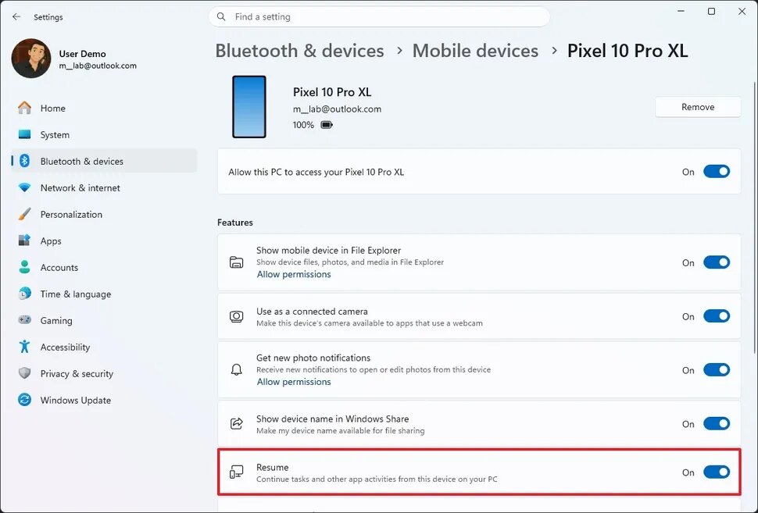The image size is (758, 513).
Task: Open the Home page icon
Action: tap(24, 108)
